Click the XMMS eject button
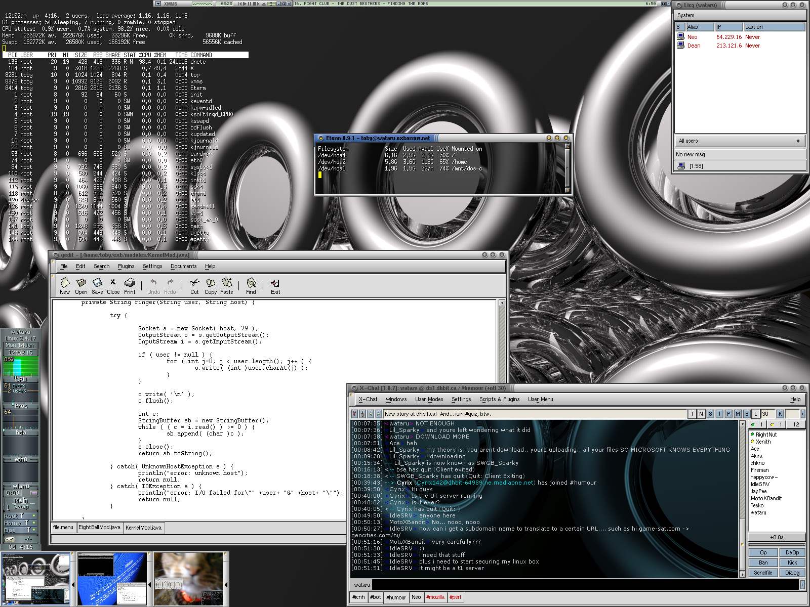The width and height of the screenshot is (810, 607). click(x=264, y=4)
